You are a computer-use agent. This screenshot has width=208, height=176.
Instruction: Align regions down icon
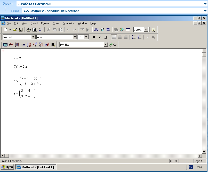click(x=87, y=30)
